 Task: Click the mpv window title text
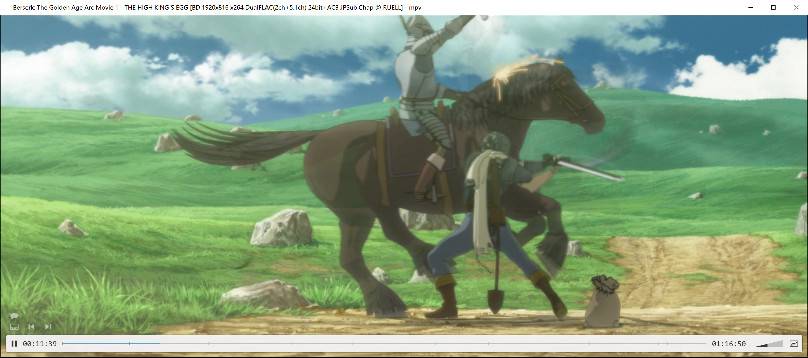pyautogui.click(x=217, y=8)
